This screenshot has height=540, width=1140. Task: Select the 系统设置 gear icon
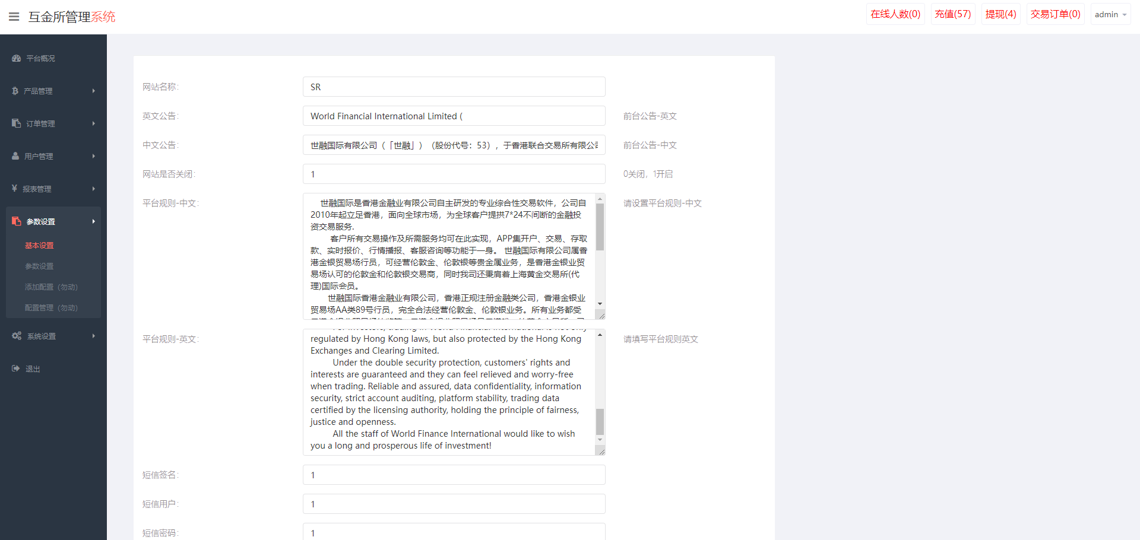[16, 335]
